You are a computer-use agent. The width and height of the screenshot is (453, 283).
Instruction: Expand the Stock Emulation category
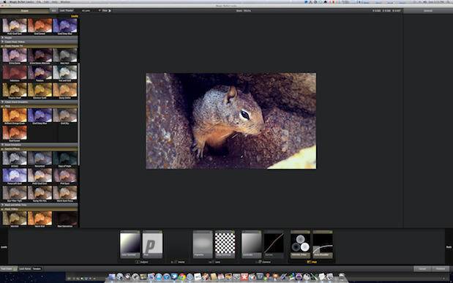[x=39, y=145]
